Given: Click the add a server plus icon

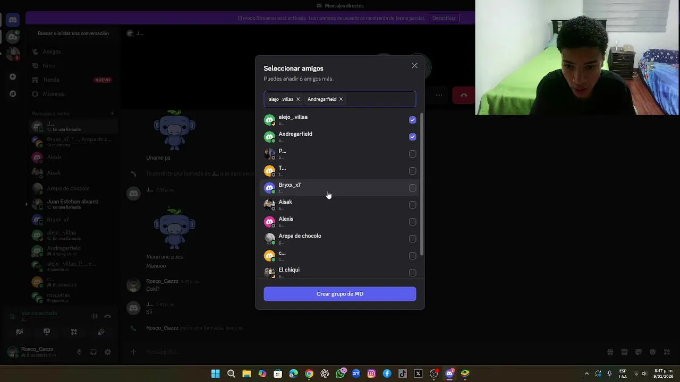Looking at the screenshot, I should point(13,77).
